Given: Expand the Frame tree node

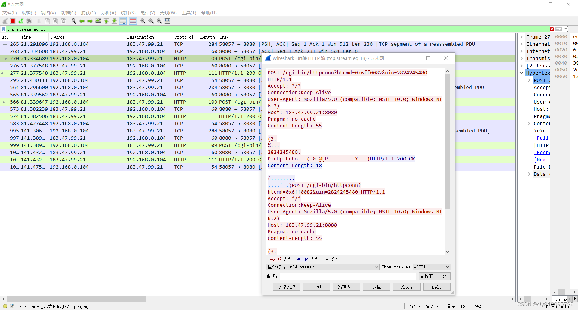Looking at the screenshot, I should [x=521, y=37].
